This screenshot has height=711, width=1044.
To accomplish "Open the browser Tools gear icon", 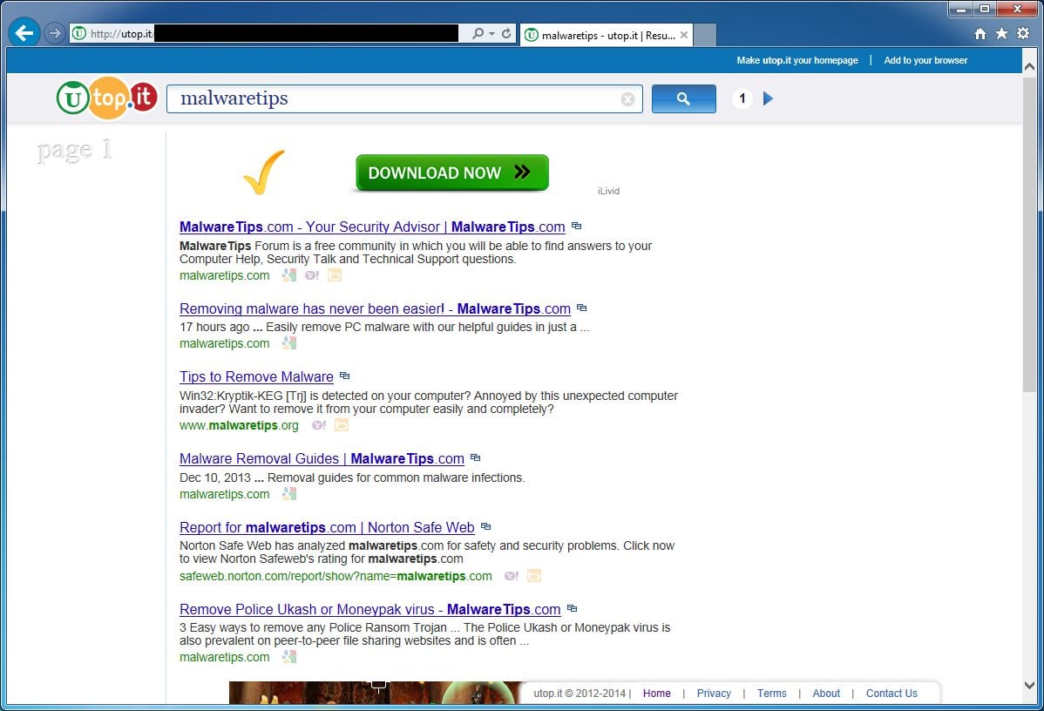I will [x=1023, y=33].
